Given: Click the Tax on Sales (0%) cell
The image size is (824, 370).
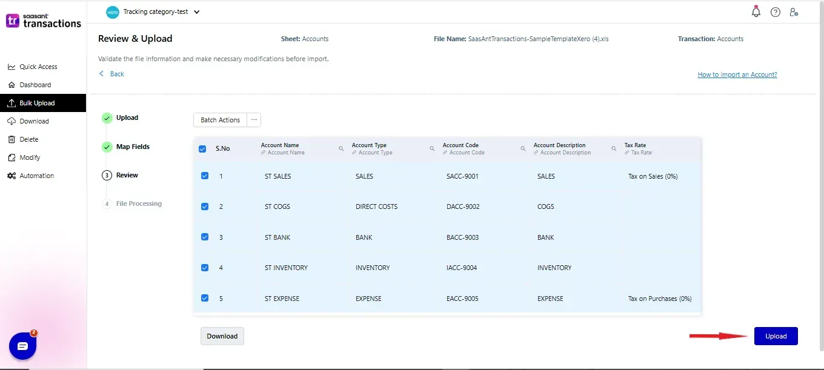Looking at the screenshot, I should click(653, 176).
